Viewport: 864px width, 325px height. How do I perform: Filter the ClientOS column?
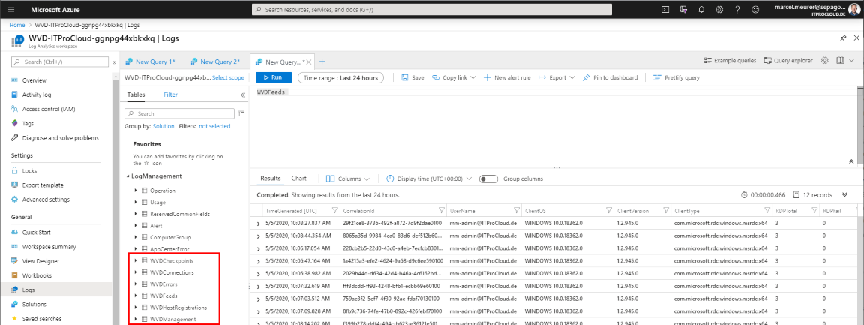[608, 211]
